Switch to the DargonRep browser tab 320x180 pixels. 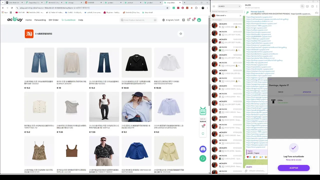34,2
